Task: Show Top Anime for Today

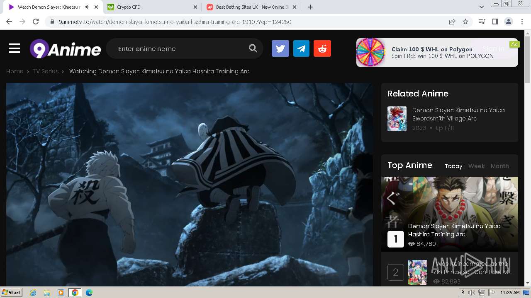Action: [453, 166]
